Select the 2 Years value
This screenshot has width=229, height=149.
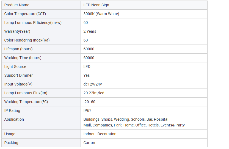coord(90,31)
